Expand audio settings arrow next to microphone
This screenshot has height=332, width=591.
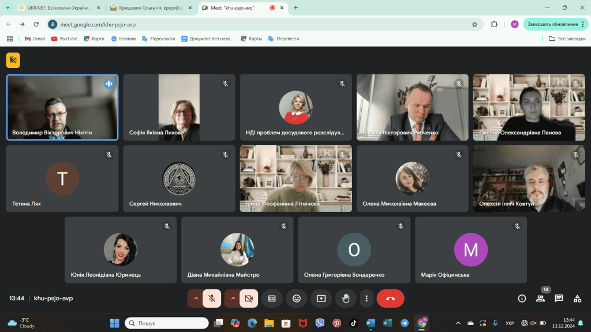[196, 298]
